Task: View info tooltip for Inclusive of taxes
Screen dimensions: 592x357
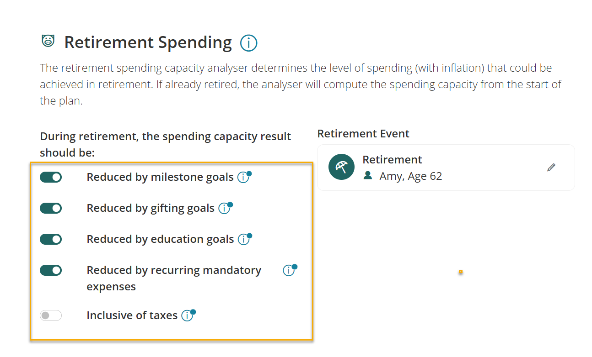Action: coord(187,315)
